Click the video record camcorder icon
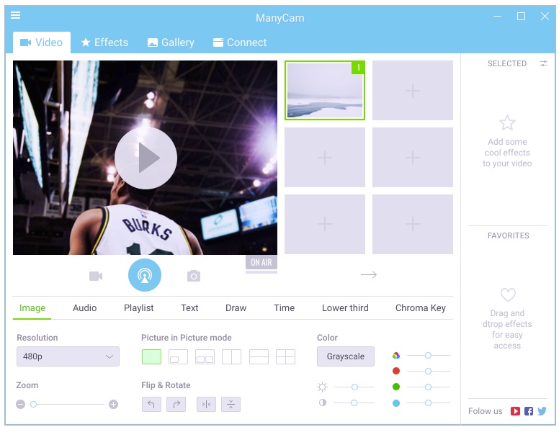This screenshot has height=427, width=559. pyautogui.click(x=96, y=276)
